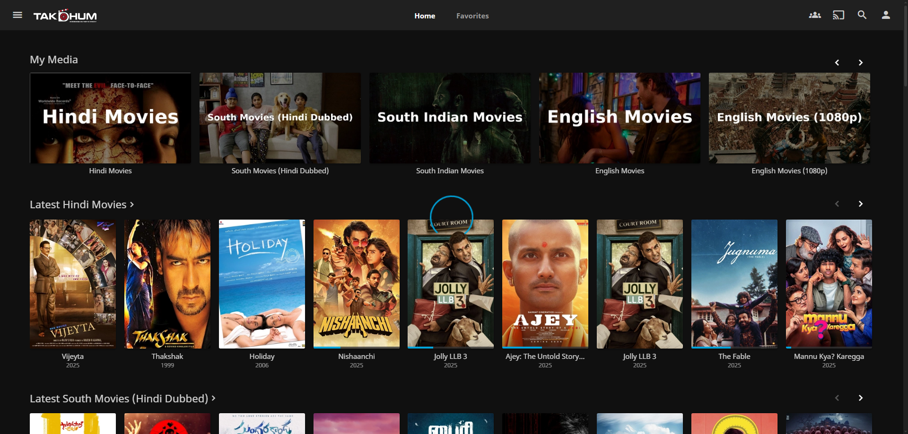This screenshot has width=908, height=434.
Task: Open the SyncPlay group icon
Action: 814,15
